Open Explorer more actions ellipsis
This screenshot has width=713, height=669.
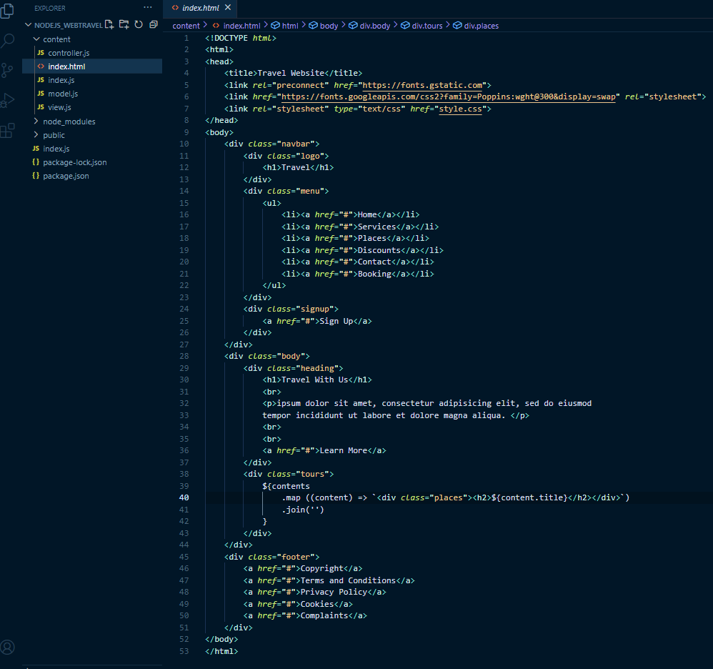pos(148,7)
